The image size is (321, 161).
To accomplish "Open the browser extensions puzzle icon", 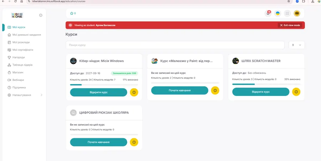I will [304, 1].
